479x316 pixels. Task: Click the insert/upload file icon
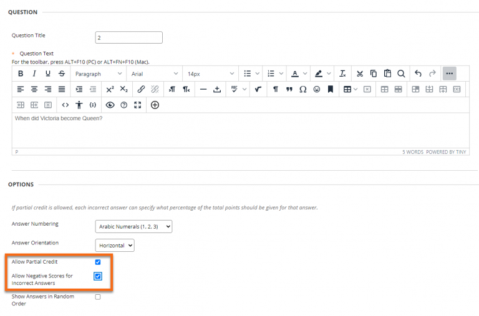[x=217, y=90]
